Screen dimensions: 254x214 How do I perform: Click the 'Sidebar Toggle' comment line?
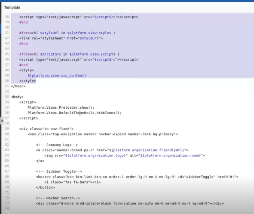tap(59, 171)
